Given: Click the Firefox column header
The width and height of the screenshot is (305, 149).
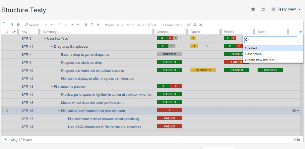Looking at the screenshot, I should pos(229,32).
